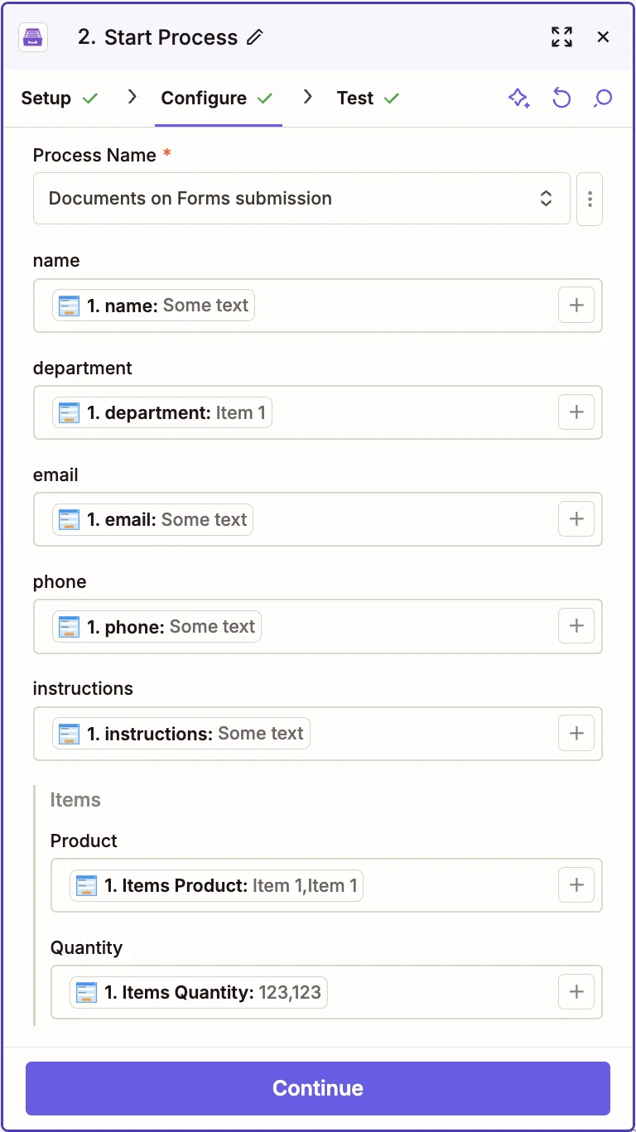The width and height of the screenshot is (636, 1132).
Task: Switch to the Test tab
Action: [368, 98]
